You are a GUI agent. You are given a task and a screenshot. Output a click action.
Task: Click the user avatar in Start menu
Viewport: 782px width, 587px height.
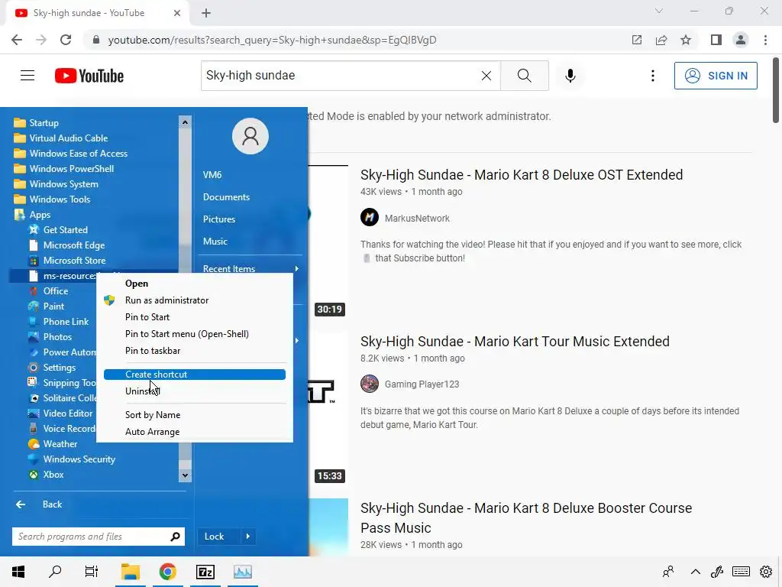(250, 136)
